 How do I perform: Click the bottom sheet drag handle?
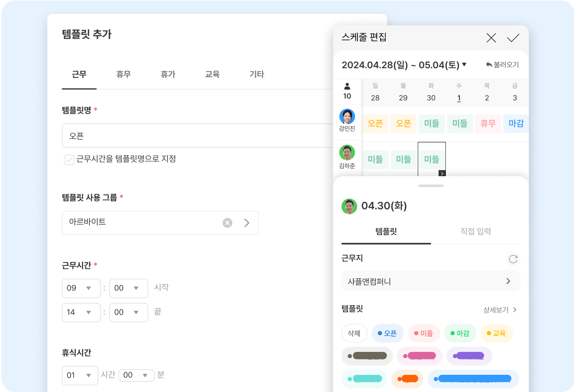(x=431, y=185)
